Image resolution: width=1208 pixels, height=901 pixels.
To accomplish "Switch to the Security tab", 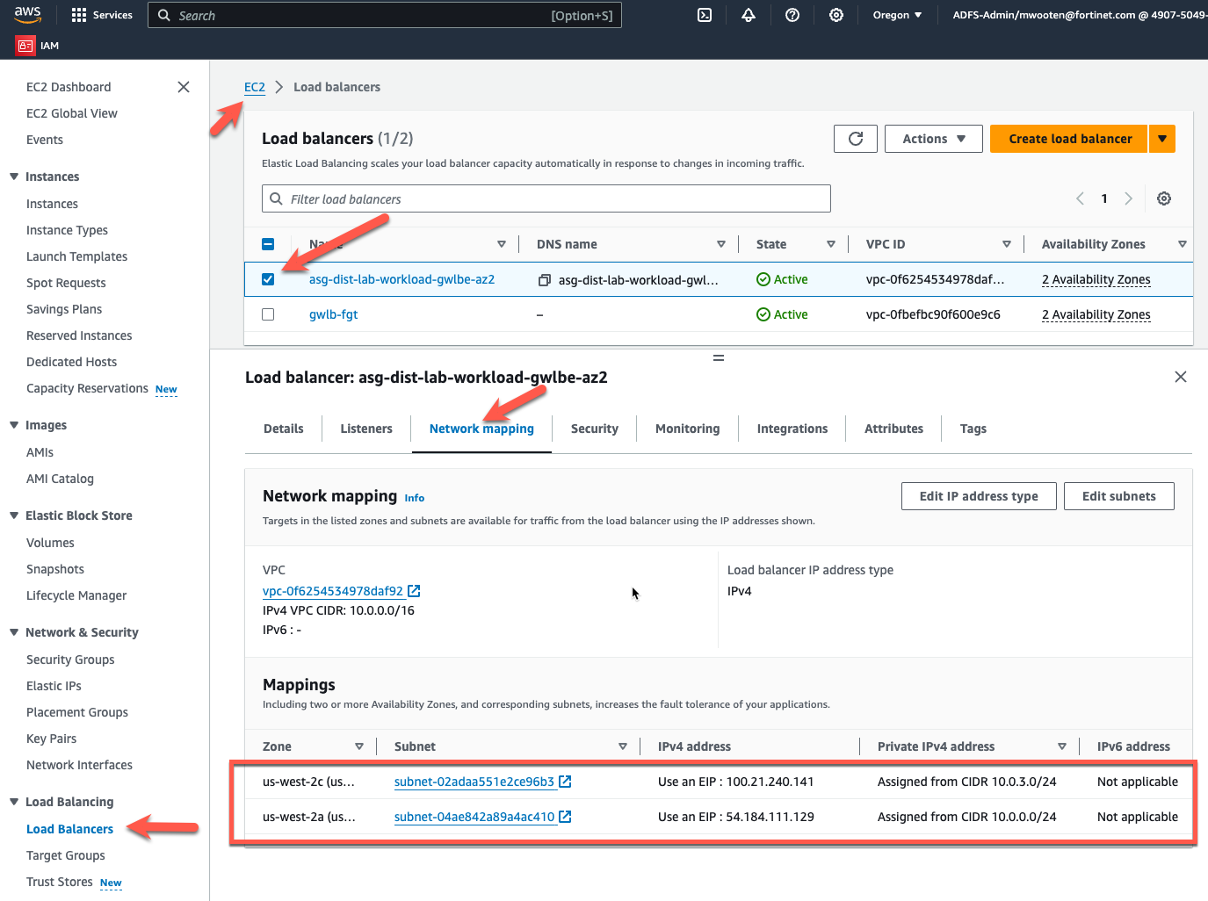I will point(595,429).
